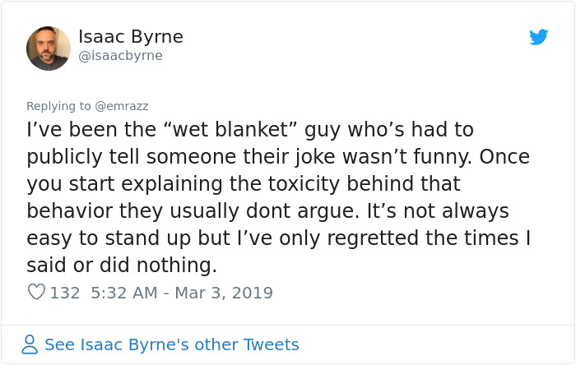The image size is (576, 365).
Task: Click the Isaac Byrne display name
Action: click(x=130, y=37)
